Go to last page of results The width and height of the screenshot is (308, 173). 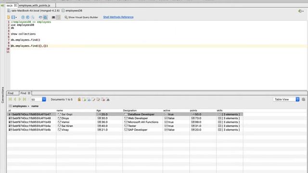tap(25, 99)
